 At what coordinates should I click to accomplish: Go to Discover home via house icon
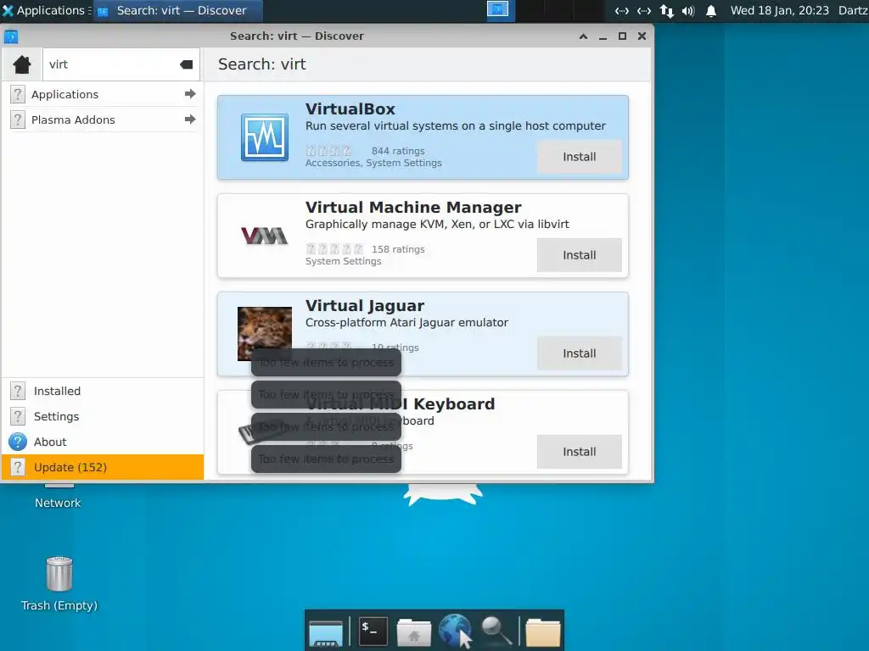22,64
